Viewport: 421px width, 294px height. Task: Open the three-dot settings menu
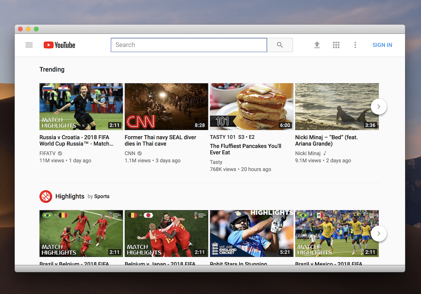click(355, 45)
